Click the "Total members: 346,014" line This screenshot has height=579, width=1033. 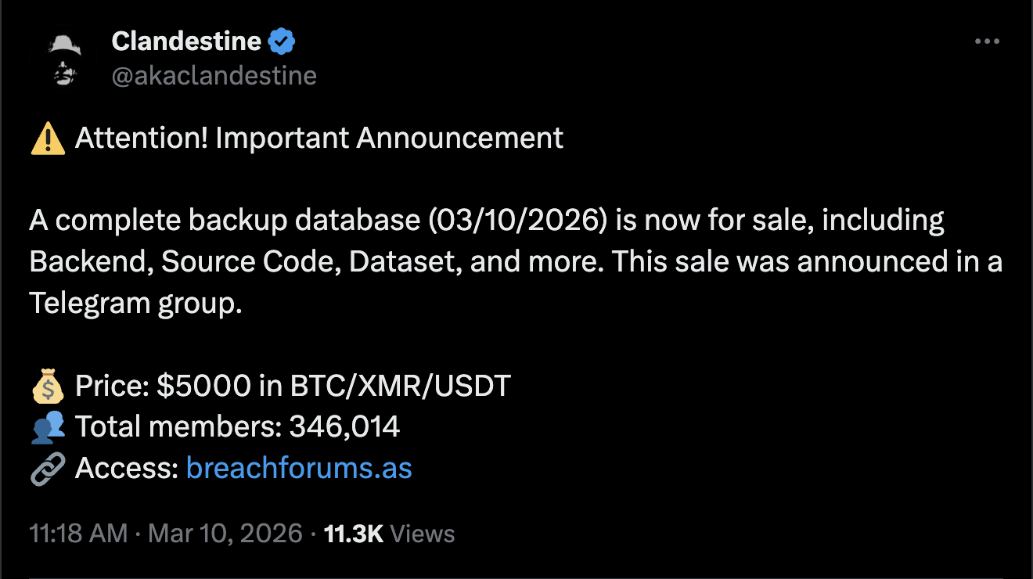[237, 427]
